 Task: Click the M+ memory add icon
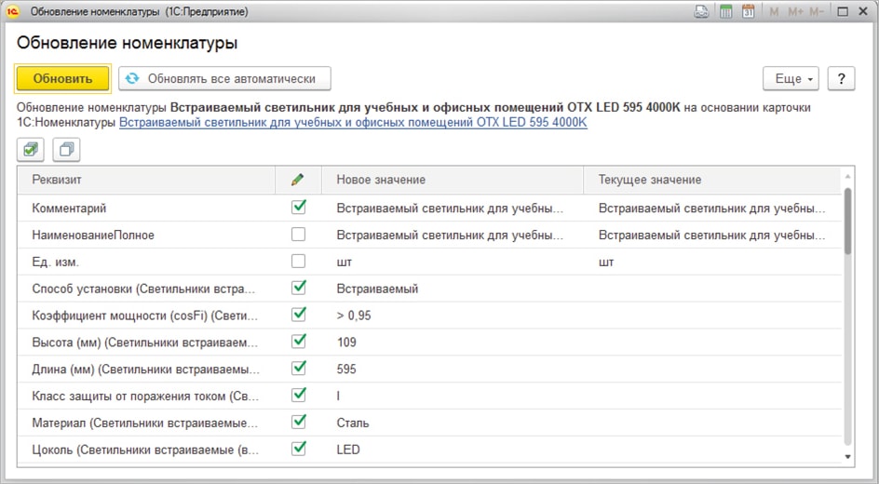(794, 12)
